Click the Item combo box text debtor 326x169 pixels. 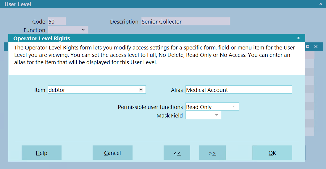point(57,90)
